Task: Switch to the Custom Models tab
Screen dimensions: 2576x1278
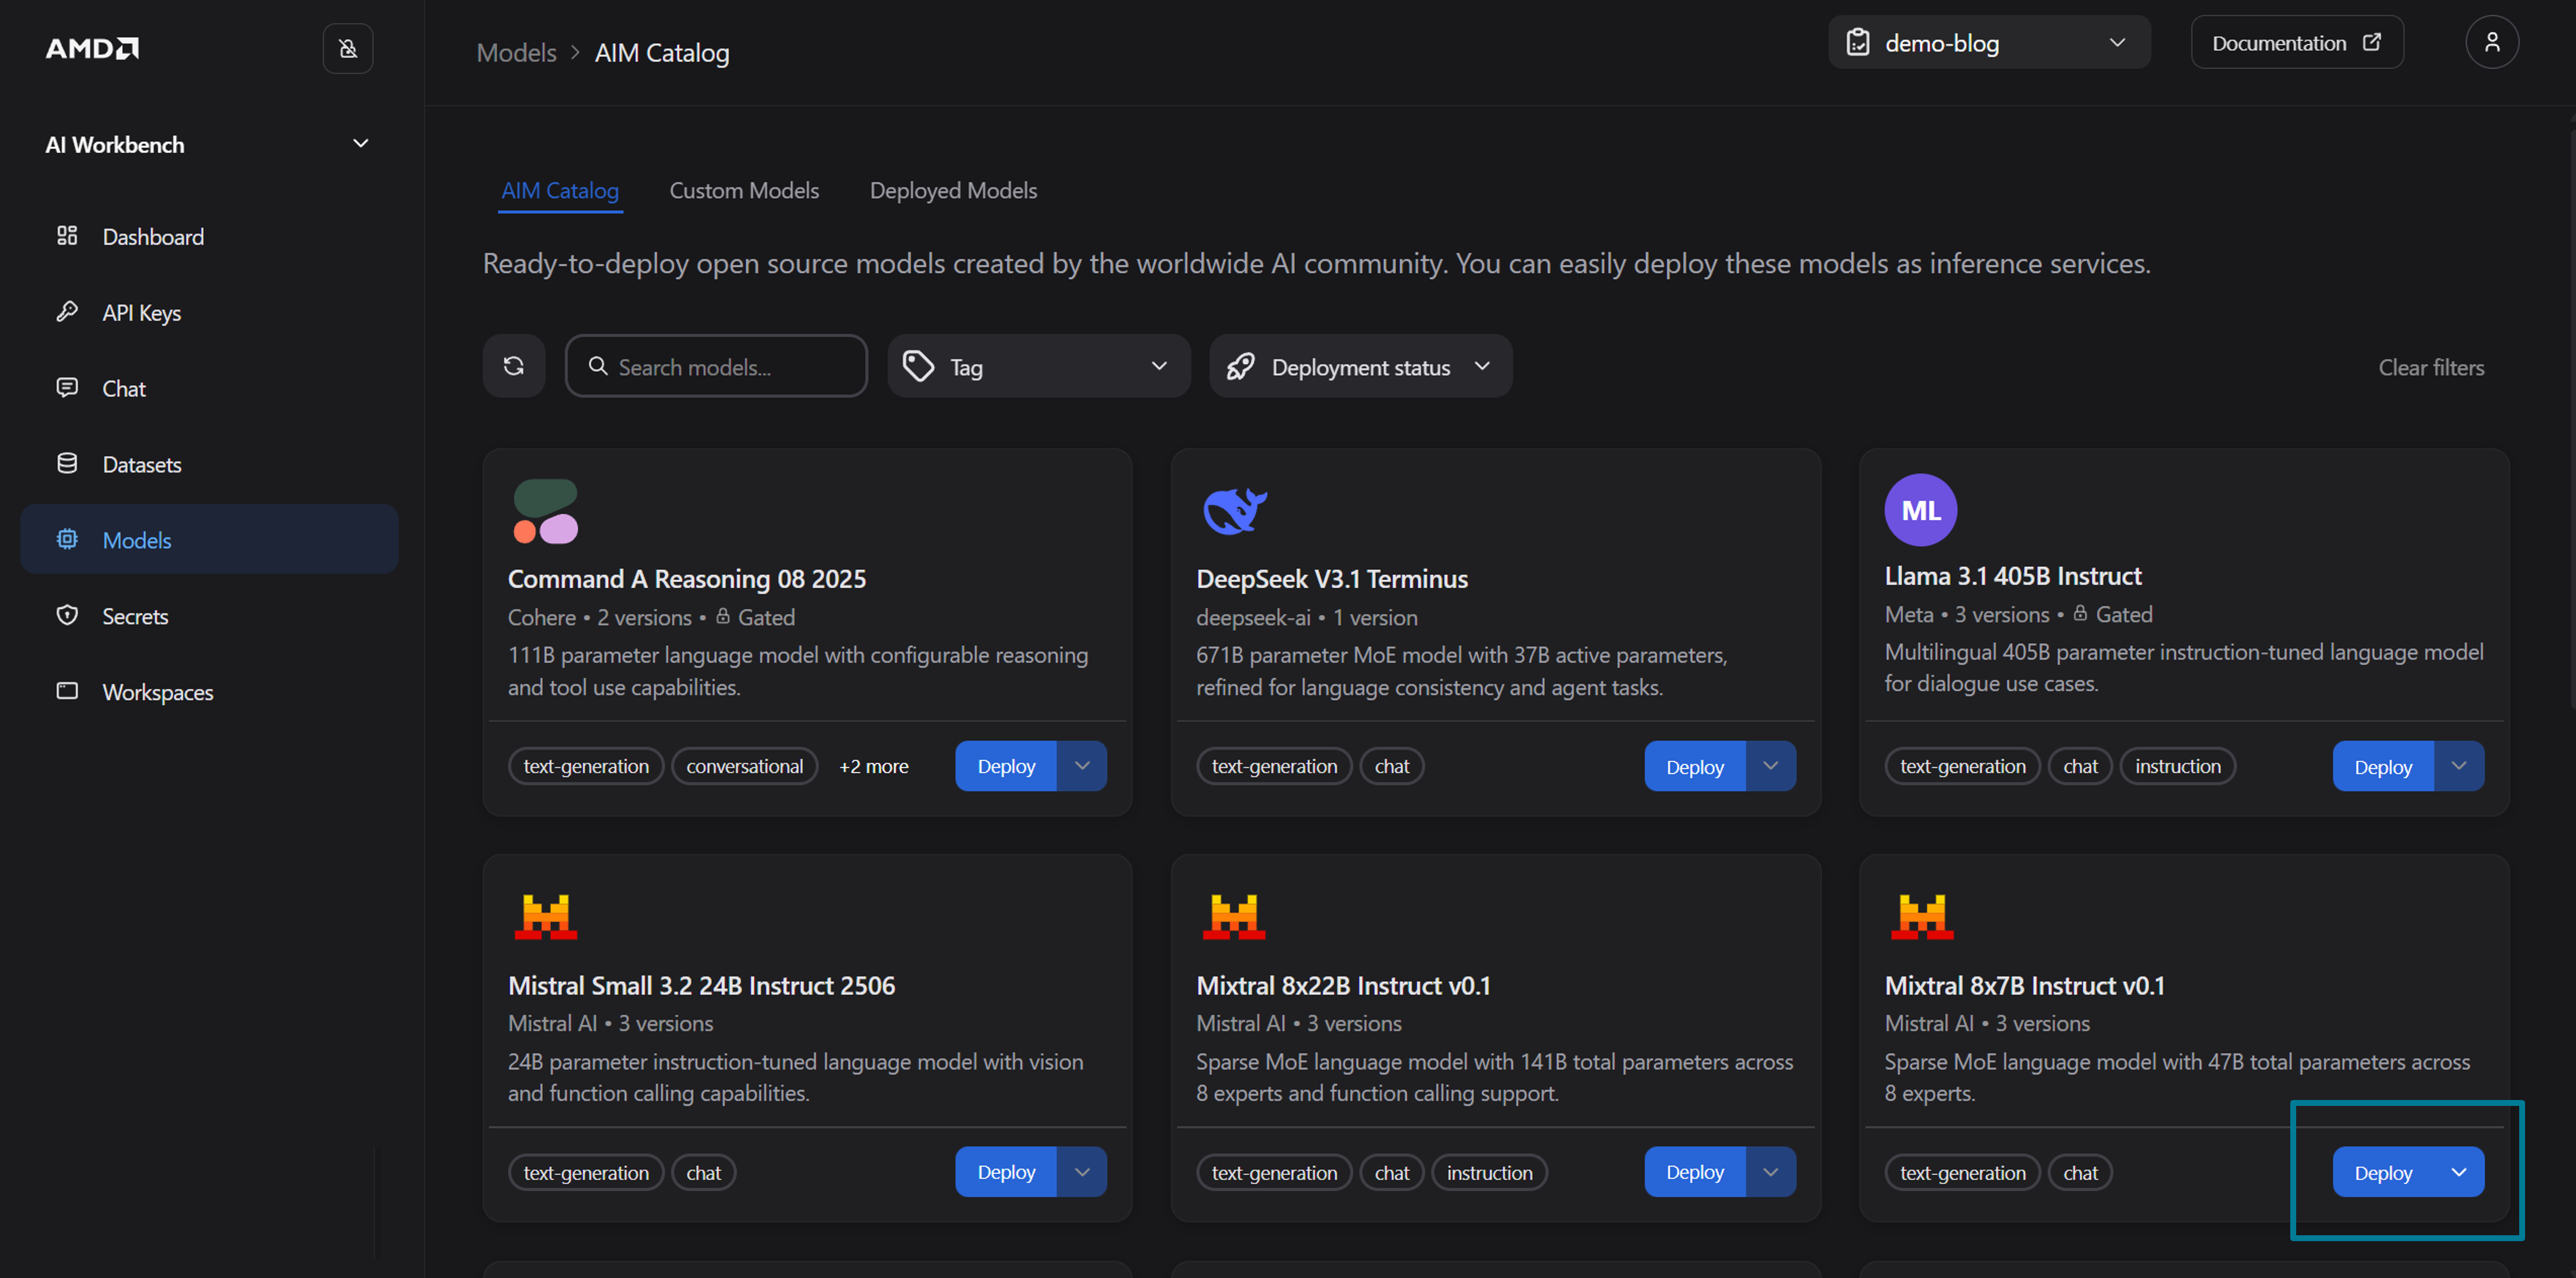Action: point(743,190)
